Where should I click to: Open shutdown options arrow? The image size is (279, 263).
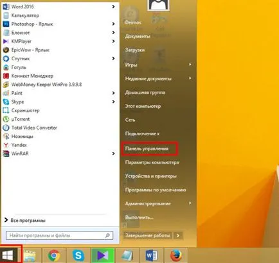(178, 235)
